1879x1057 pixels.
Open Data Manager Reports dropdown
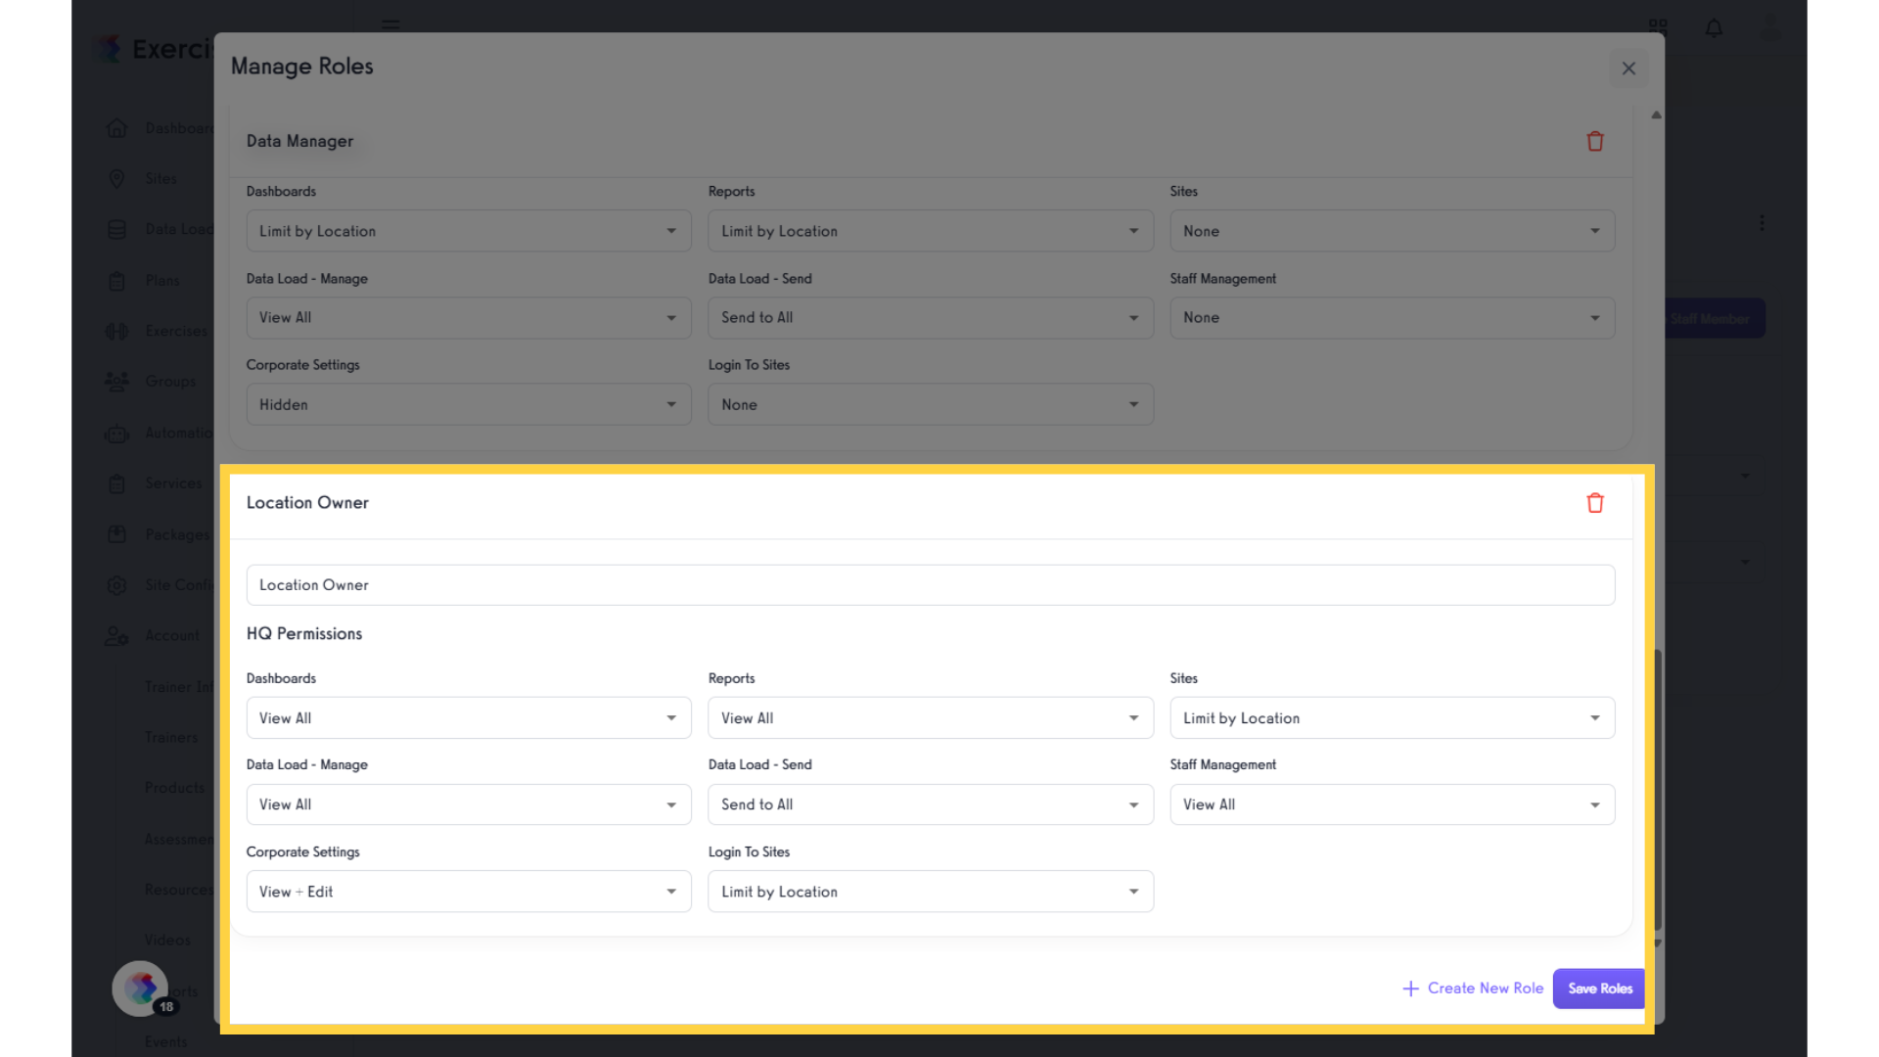(931, 231)
